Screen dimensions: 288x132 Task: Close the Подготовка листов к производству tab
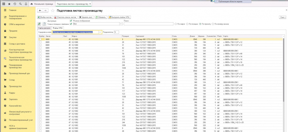tap(90, 4)
